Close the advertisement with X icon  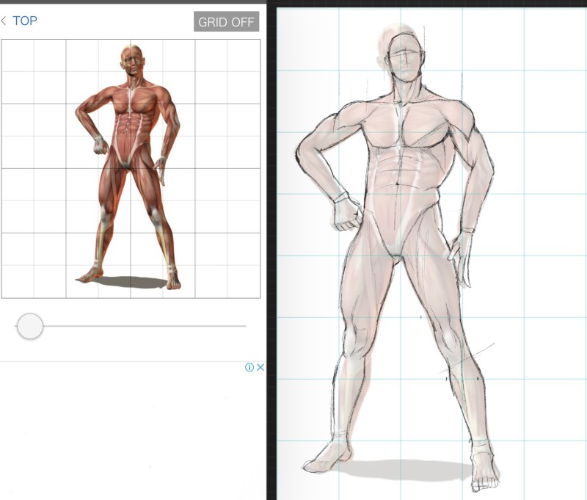(x=260, y=367)
